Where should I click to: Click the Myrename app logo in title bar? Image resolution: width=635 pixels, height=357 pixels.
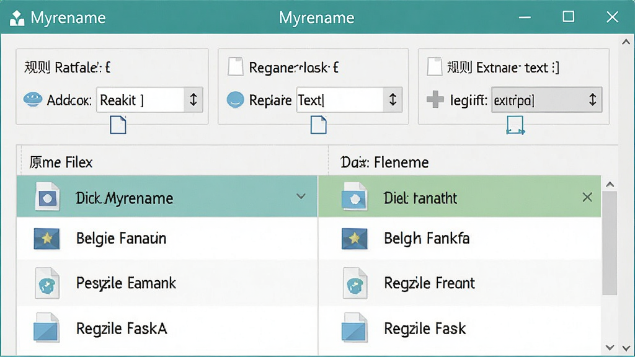[17, 18]
